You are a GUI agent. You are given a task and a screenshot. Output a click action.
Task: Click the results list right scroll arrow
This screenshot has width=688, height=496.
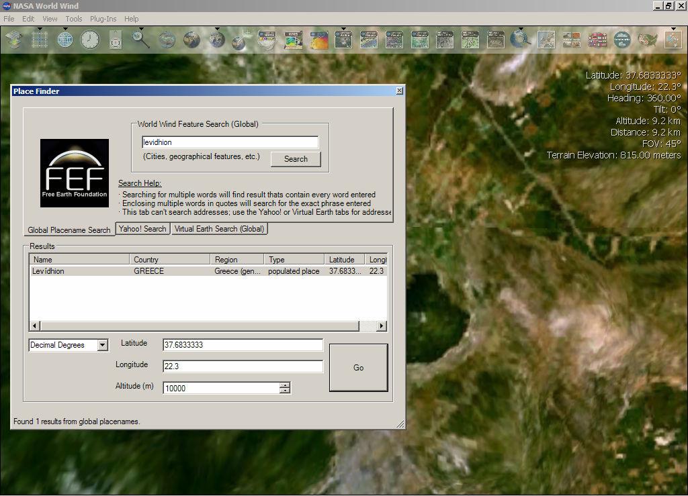[x=382, y=326]
